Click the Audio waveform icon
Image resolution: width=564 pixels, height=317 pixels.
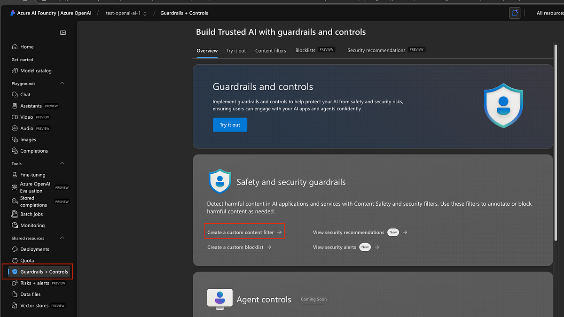pos(15,129)
